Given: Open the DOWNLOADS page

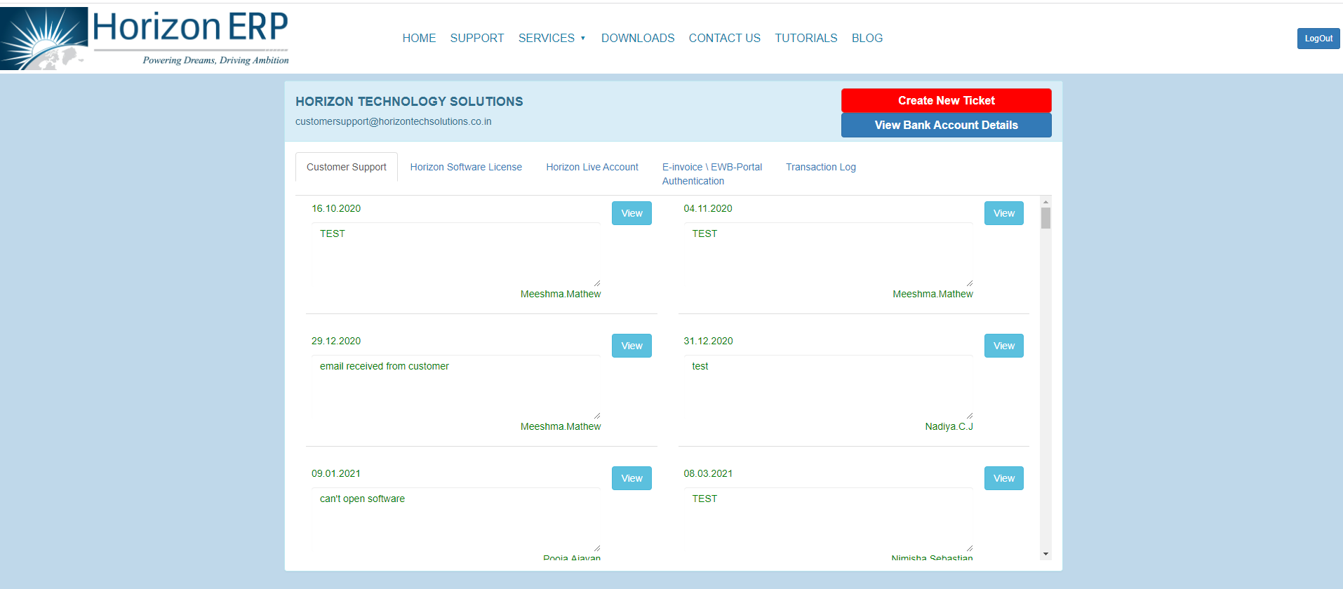Looking at the screenshot, I should point(638,38).
